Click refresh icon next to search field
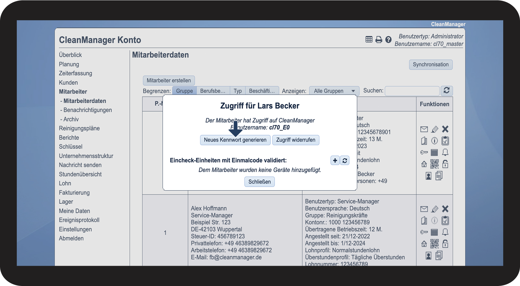Viewport: 520px width, 286px height. (446, 90)
